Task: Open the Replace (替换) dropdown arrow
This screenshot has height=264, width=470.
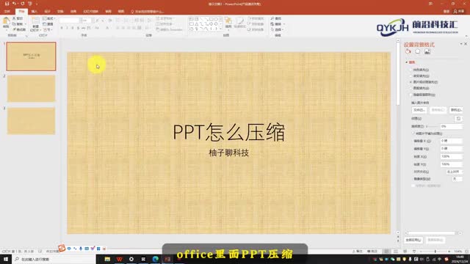Action: pos(284,24)
